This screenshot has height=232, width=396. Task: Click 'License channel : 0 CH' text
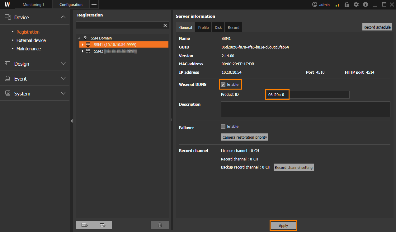(x=240, y=151)
